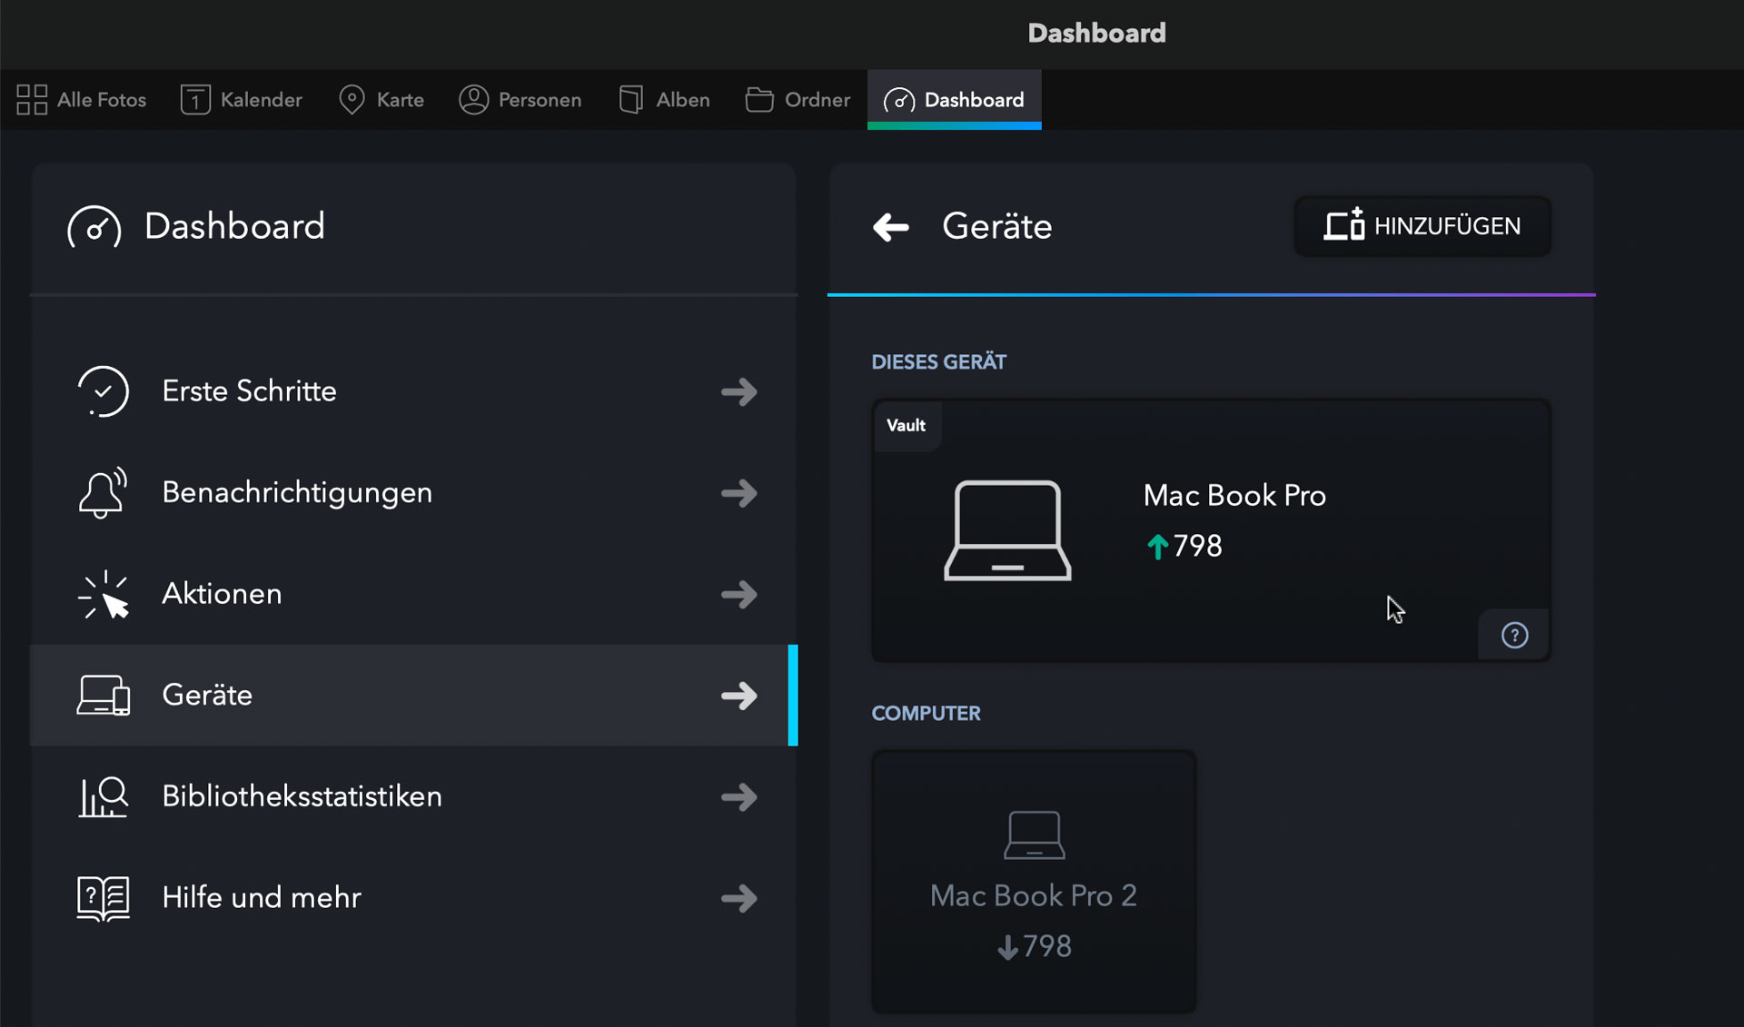Click the DIESES GERÄT section label

click(x=938, y=362)
